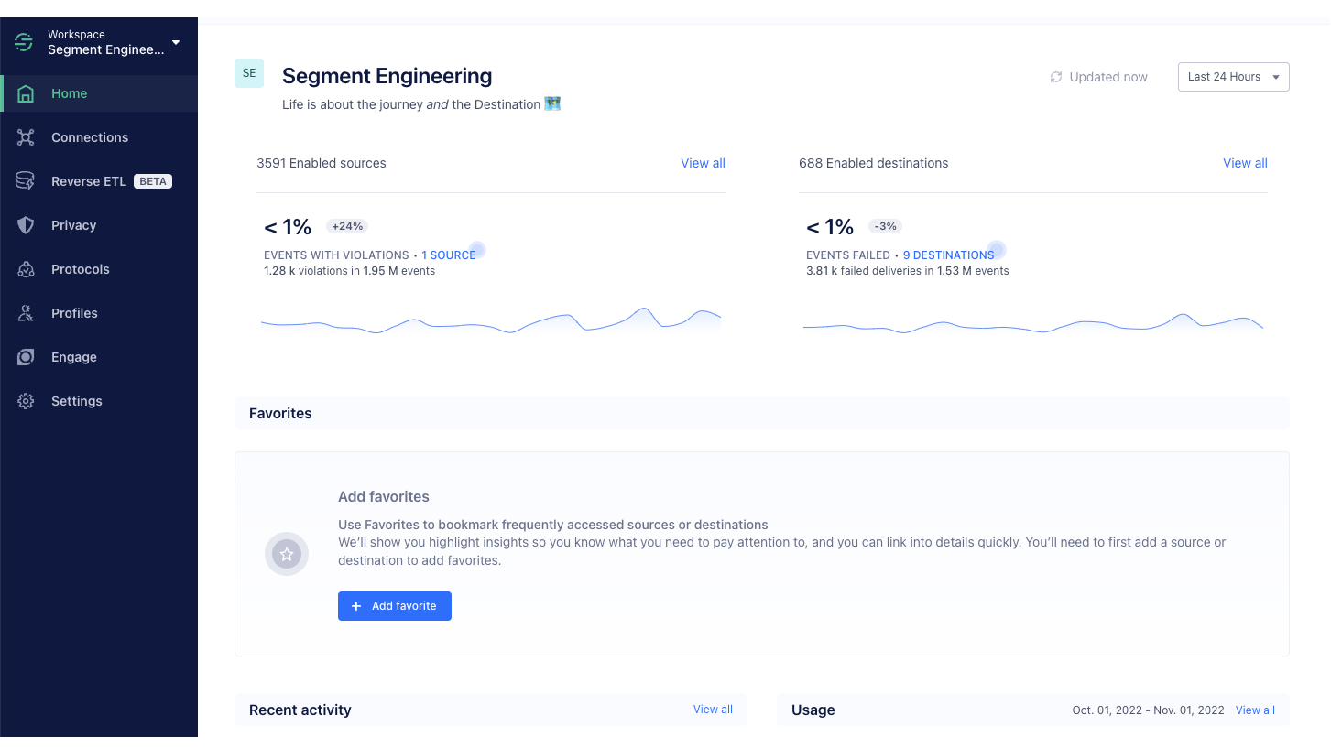The image size is (1331, 748).
Task: Click the +24% change badge
Action: click(347, 226)
